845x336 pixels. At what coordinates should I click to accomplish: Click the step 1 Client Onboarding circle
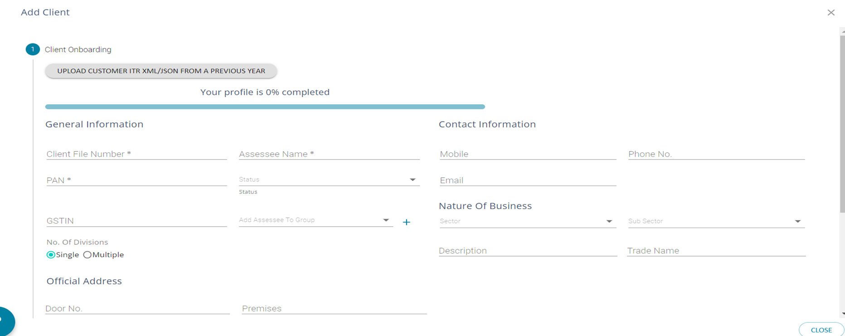coord(33,49)
